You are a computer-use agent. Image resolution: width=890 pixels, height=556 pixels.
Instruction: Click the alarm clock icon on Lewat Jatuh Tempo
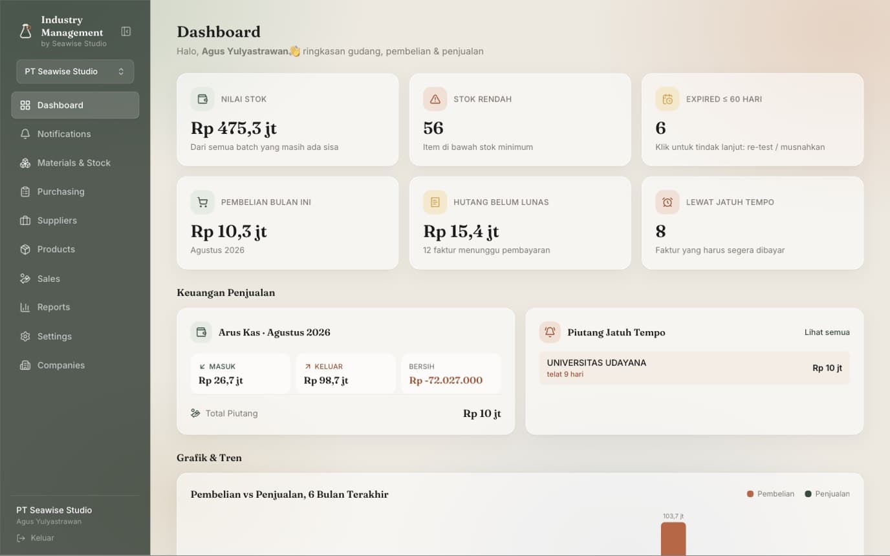[x=667, y=202]
